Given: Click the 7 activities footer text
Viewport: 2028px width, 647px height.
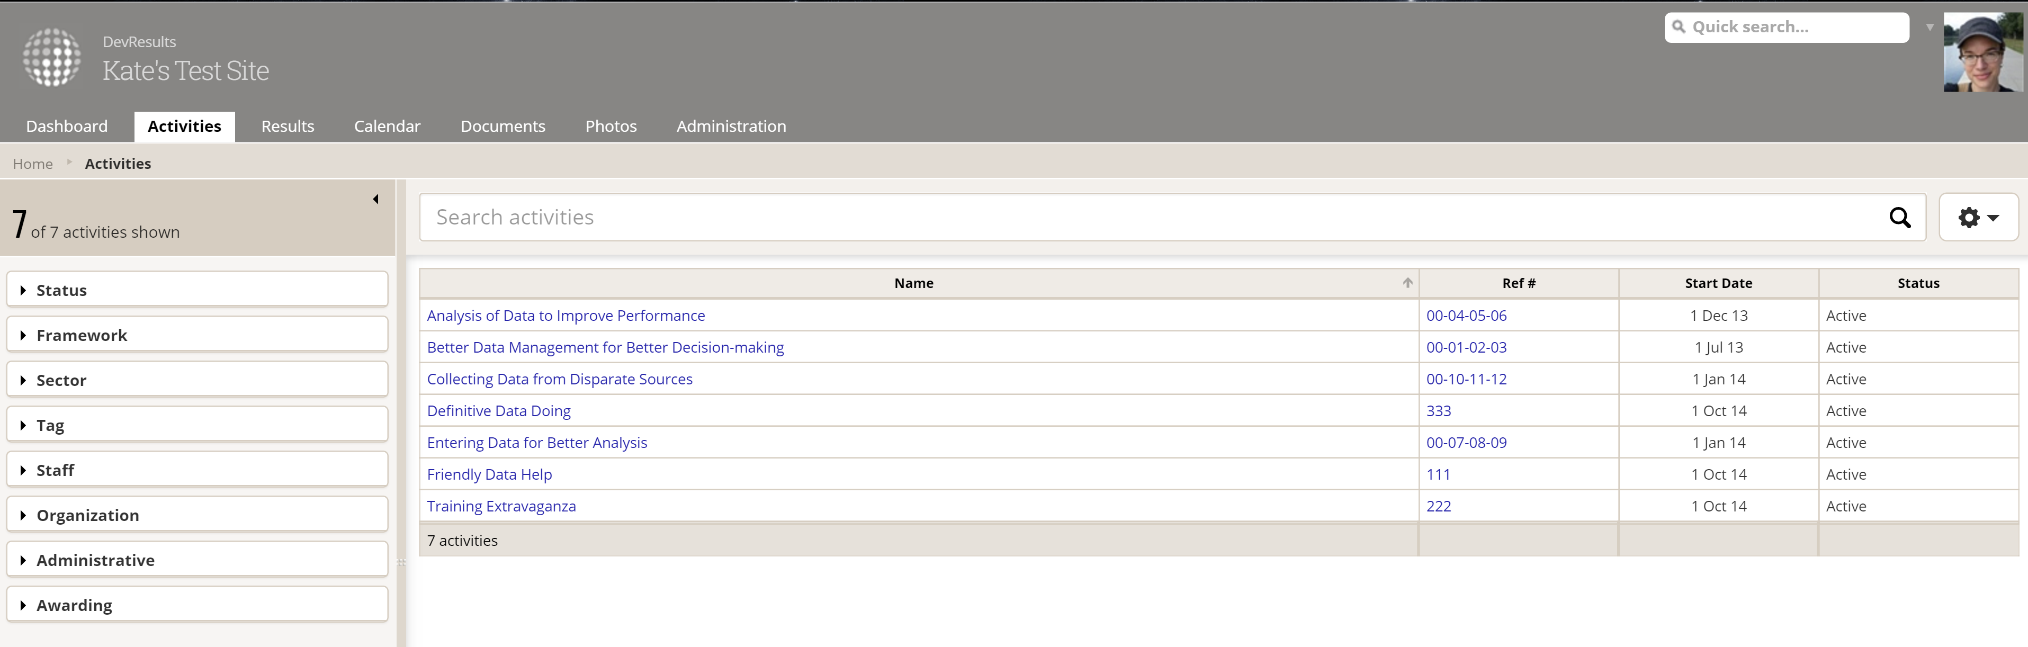Looking at the screenshot, I should 462,541.
